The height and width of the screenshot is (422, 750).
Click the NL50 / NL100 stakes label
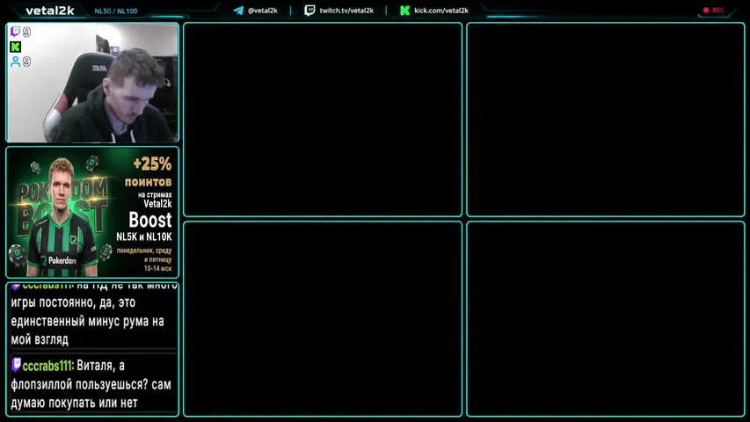(x=116, y=11)
